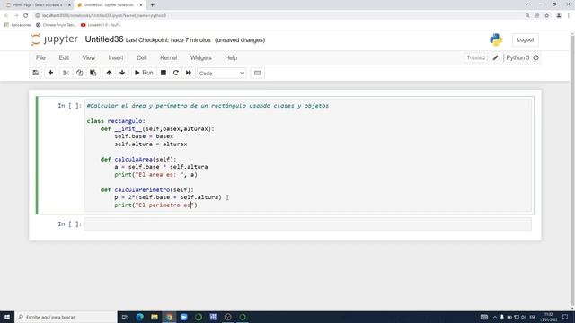Cut selected cells using scissors icon
Screen dimensions: 575x323
[66, 73]
